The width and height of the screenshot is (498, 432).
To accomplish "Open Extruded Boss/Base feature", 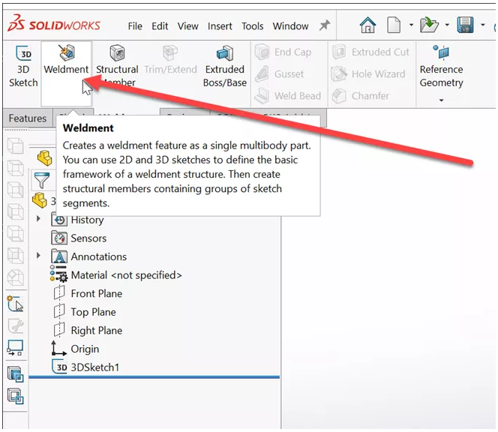I will pyautogui.click(x=225, y=66).
